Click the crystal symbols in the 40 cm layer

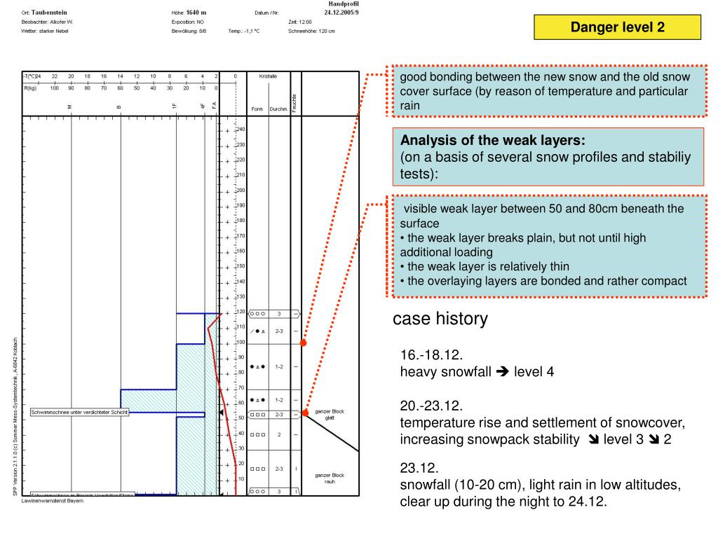[258, 434]
